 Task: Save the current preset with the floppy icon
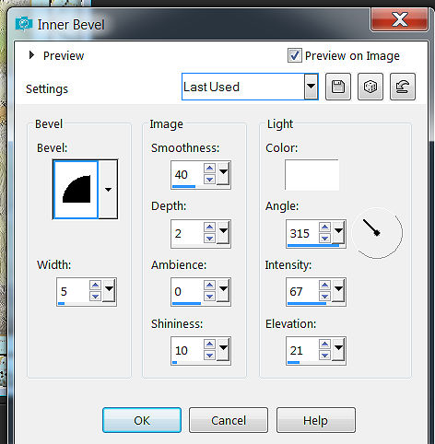tap(338, 87)
